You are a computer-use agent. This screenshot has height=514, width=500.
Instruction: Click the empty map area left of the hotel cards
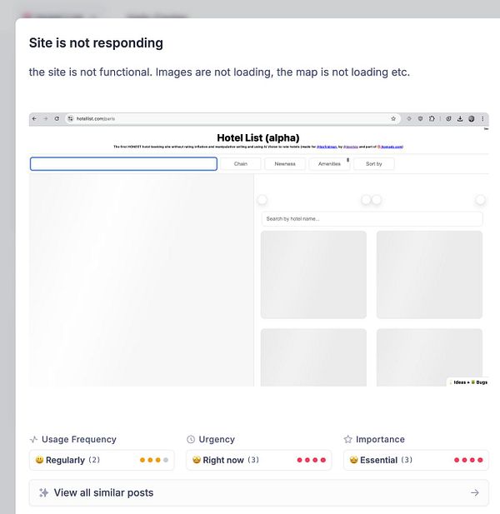click(142, 280)
